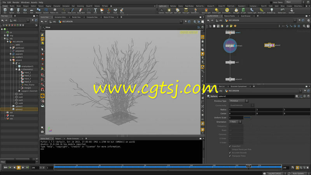This screenshot has height=175, width=311.
Task: Select the L-System shelf tool
Action: click(x=46, y=10)
